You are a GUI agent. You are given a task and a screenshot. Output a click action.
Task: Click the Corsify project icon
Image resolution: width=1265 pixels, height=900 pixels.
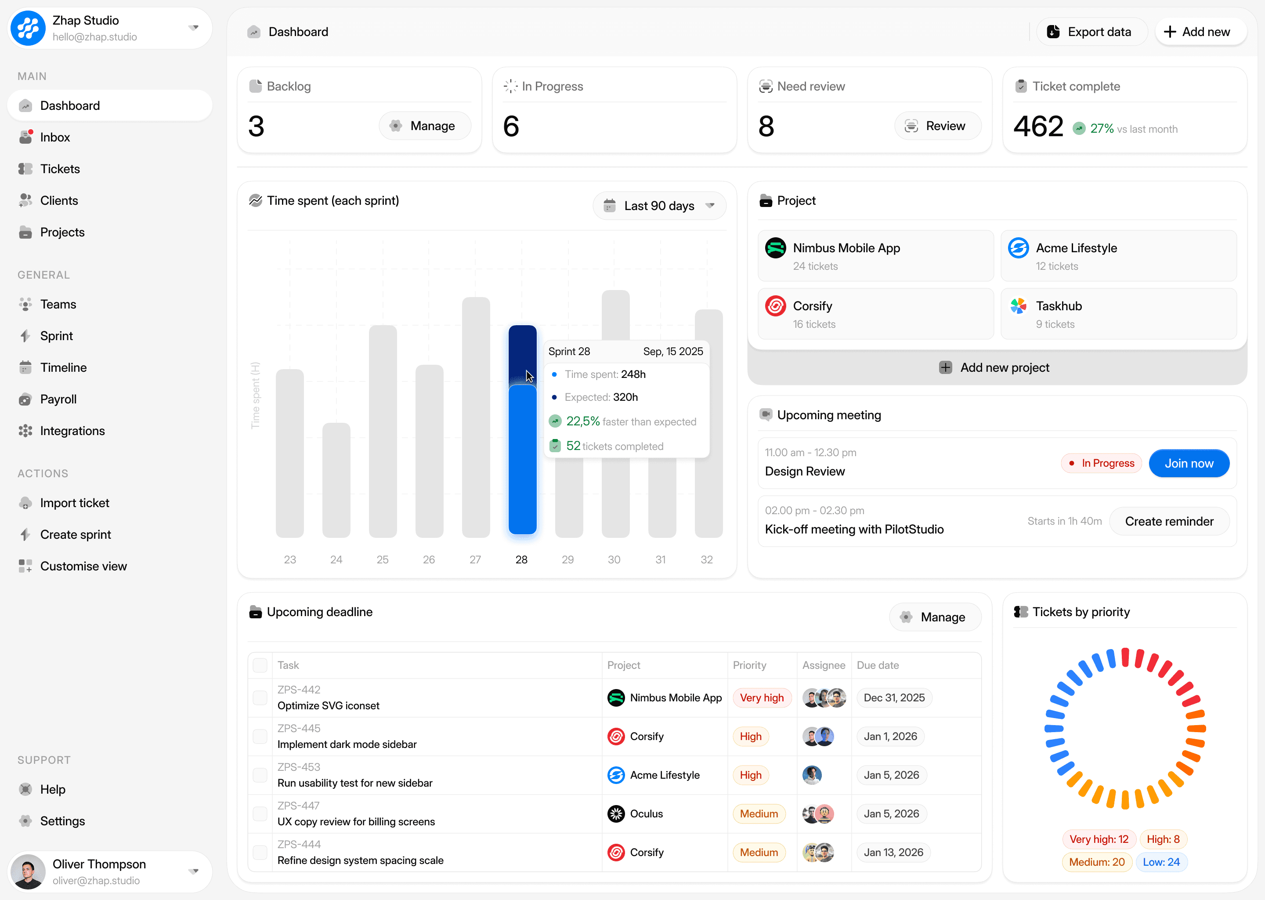pyautogui.click(x=775, y=306)
